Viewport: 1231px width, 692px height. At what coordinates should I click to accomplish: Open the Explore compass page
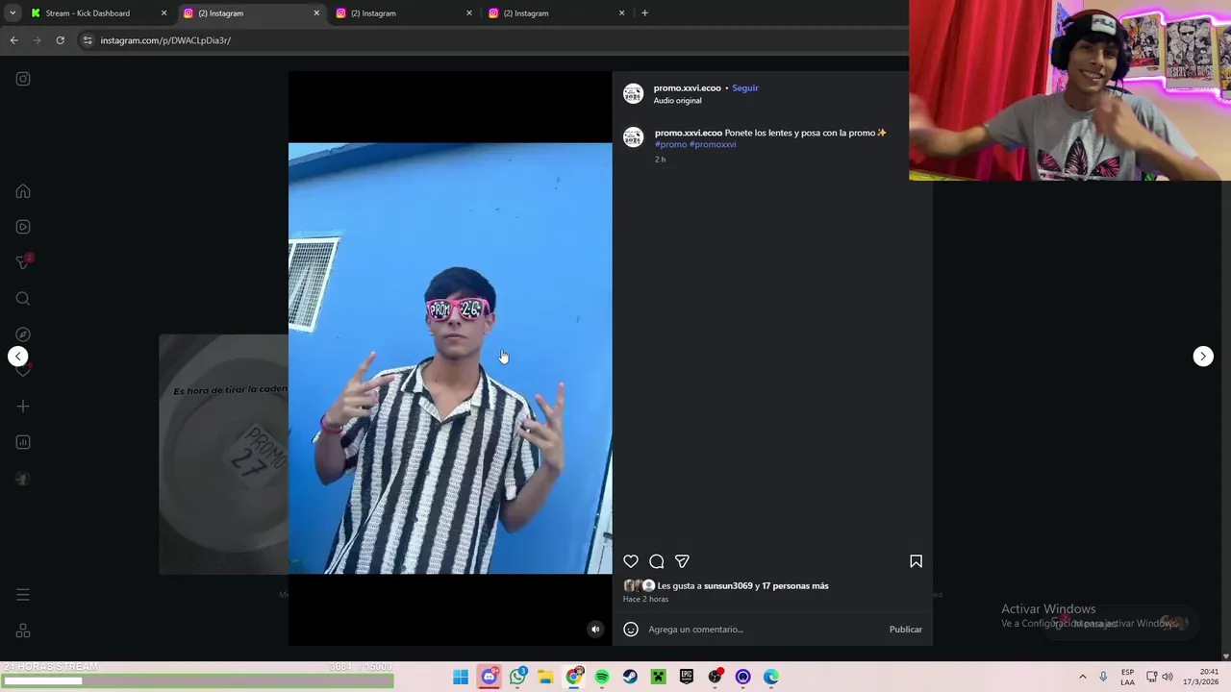click(23, 334)
